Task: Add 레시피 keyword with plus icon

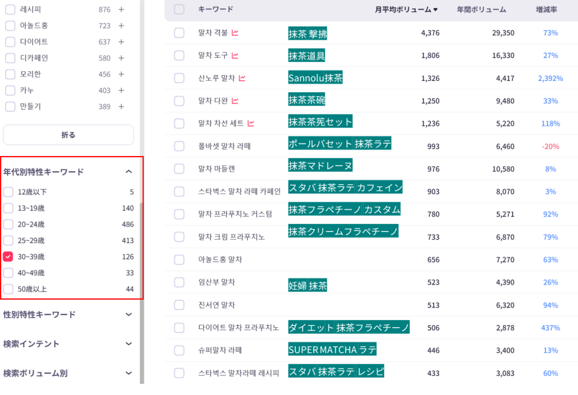Action: [x=121, y=10]
